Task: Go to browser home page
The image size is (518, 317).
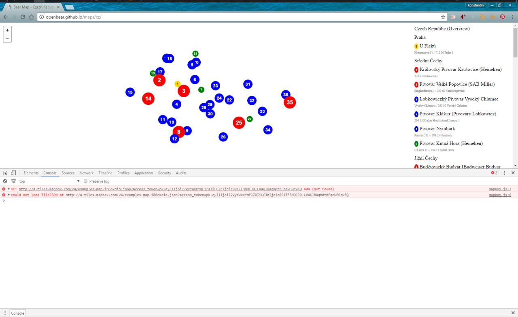Action: point(31,17)
